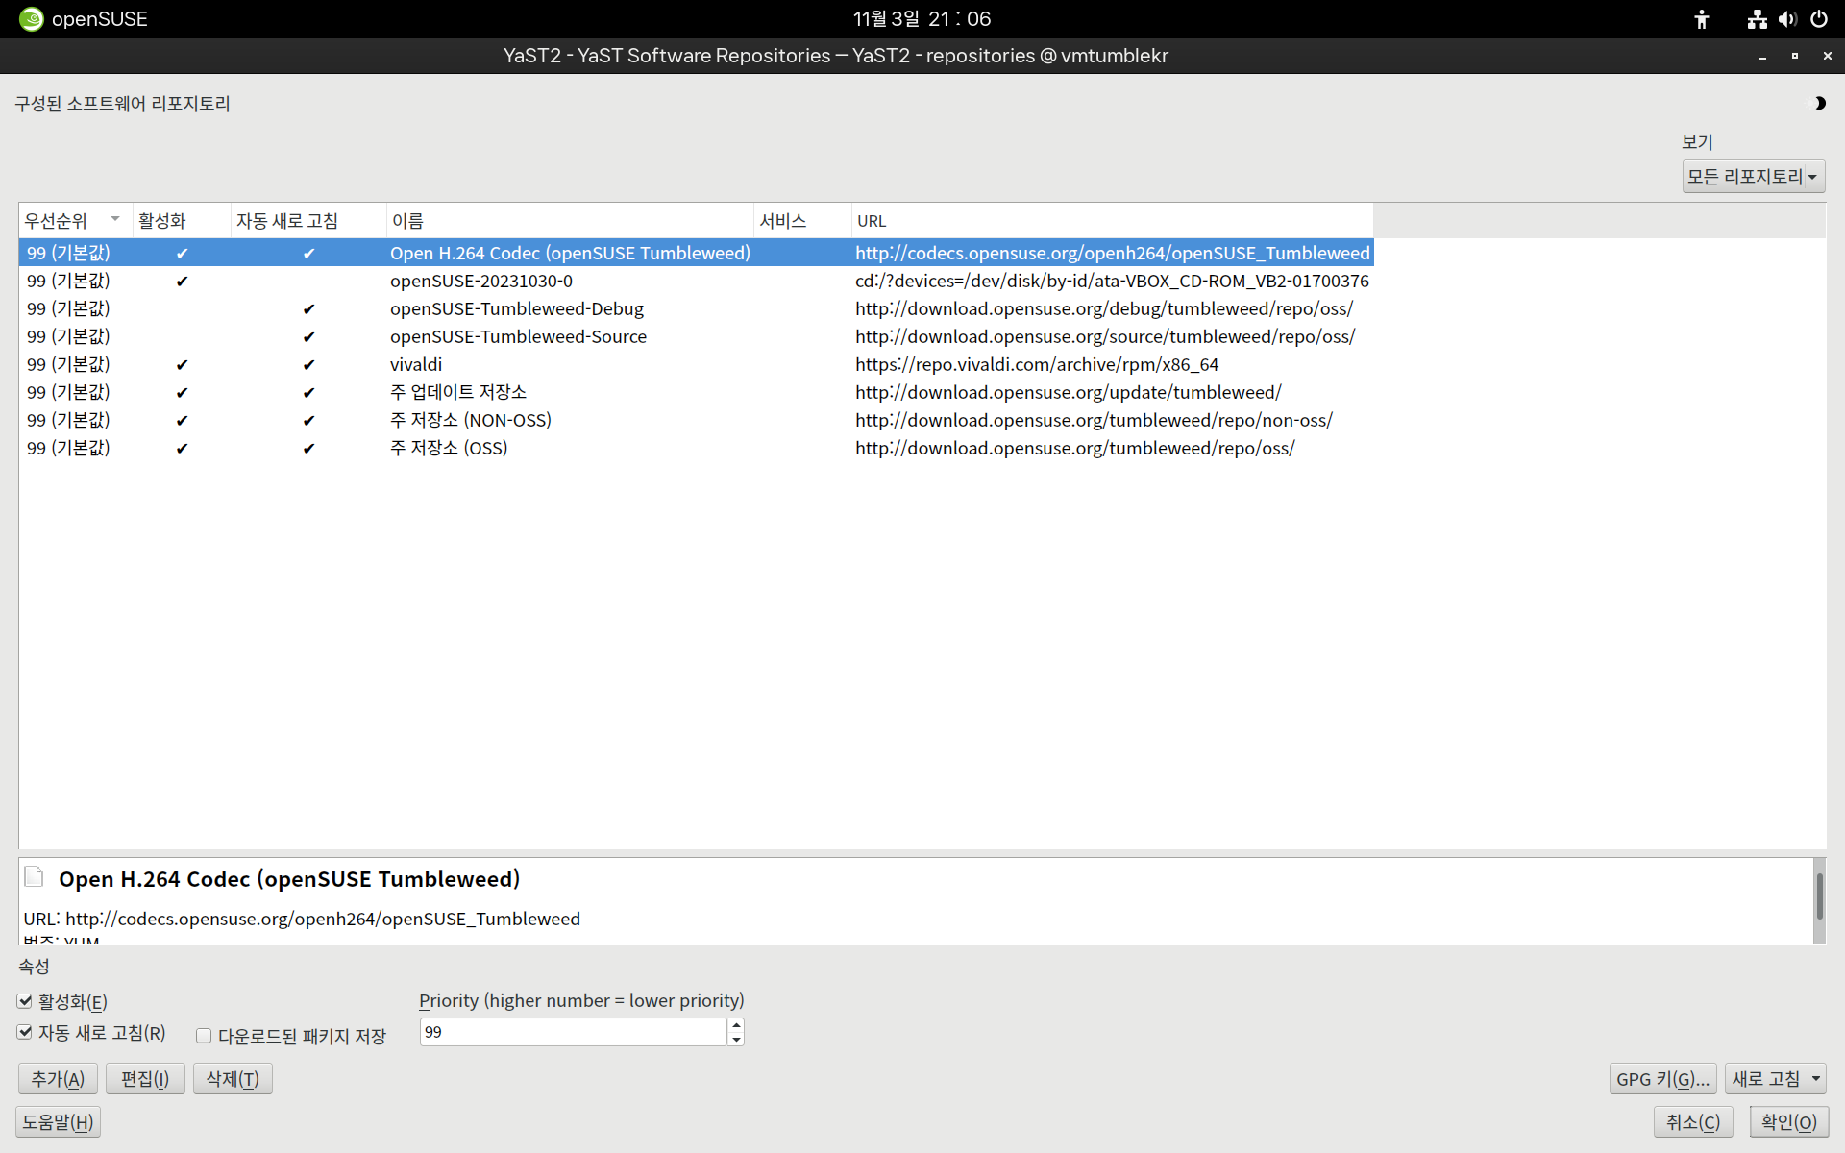
Task: Enable 다운로드된 패키지 저장 checkbox
Action: (x=204, y=1036)
